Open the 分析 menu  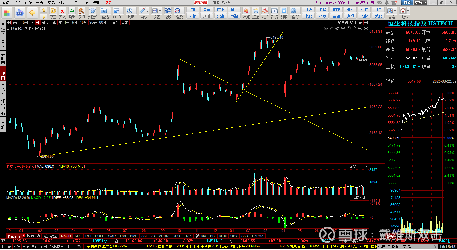coord(40,3)
